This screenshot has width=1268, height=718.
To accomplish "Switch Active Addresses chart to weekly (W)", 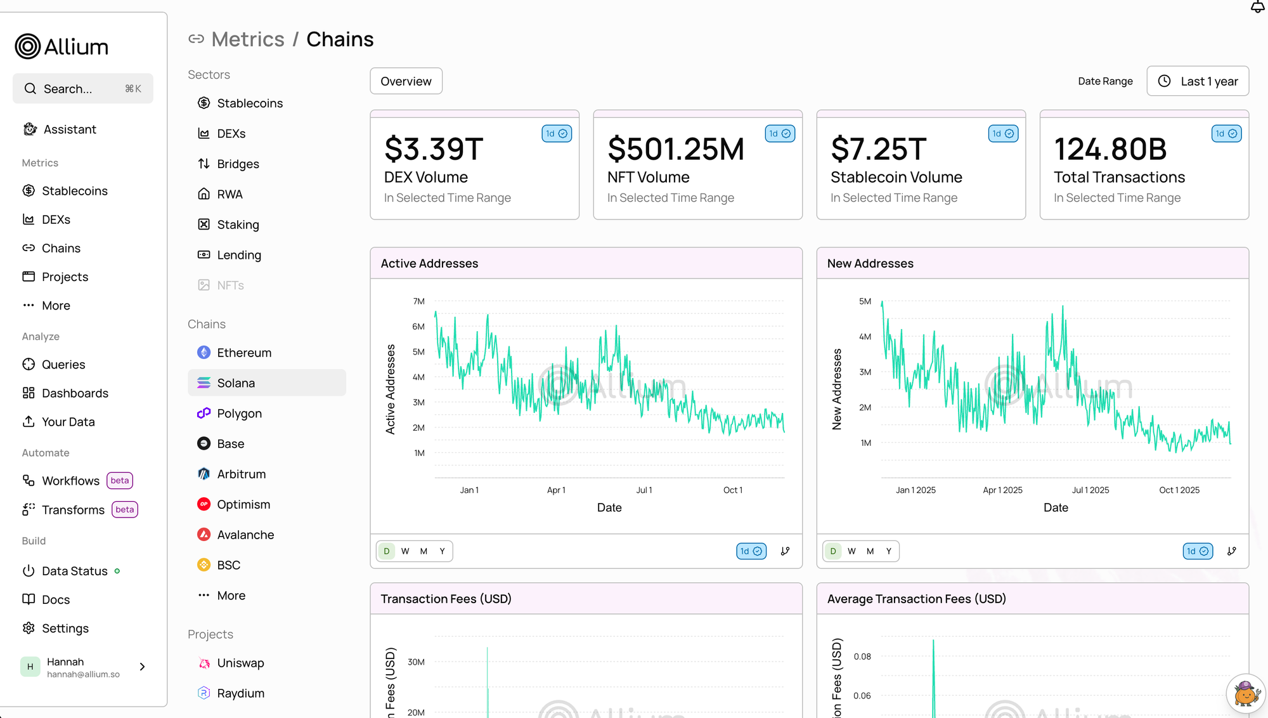I will [405, 551].
